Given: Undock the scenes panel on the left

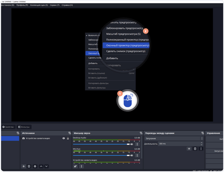Looking at the screenshot, I should click(18, 133).
